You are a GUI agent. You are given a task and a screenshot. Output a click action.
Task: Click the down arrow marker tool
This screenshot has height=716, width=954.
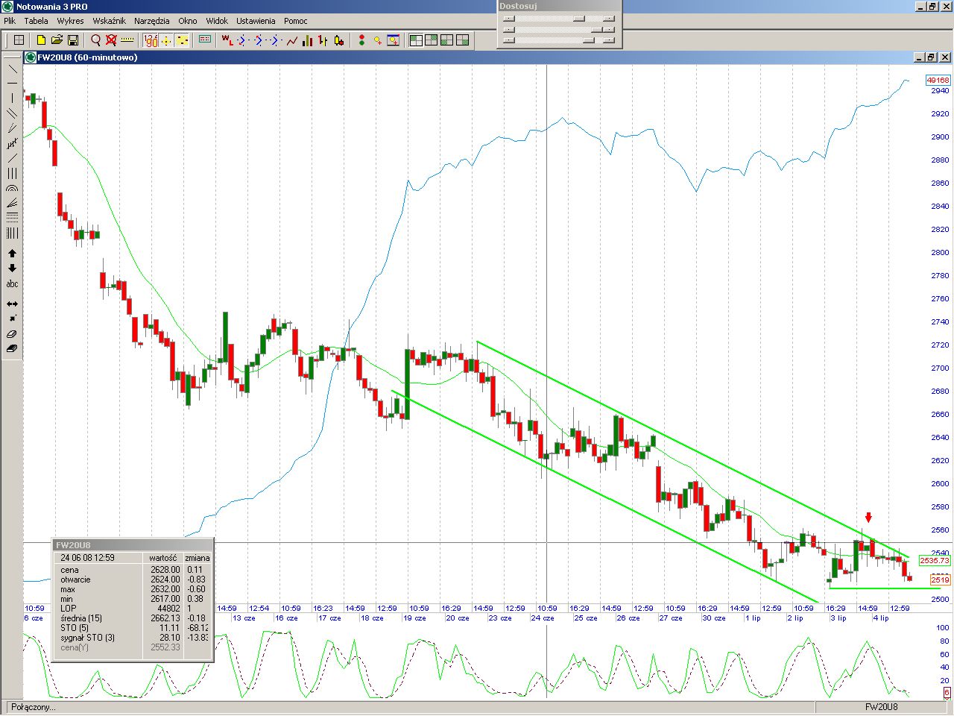(x=12, y=268)
